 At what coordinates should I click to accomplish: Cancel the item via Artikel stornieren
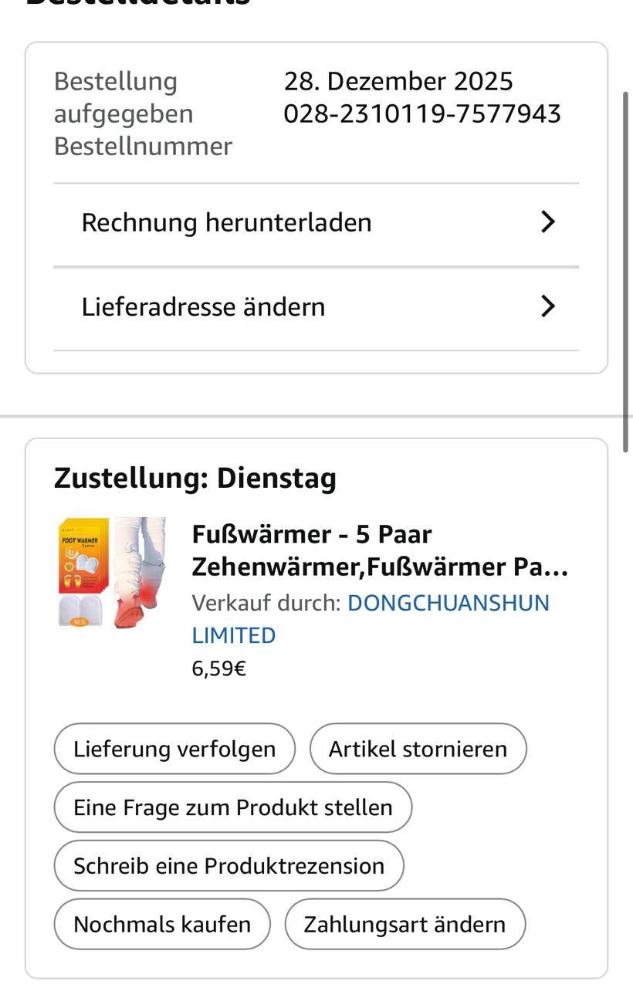tap(418, 749)
